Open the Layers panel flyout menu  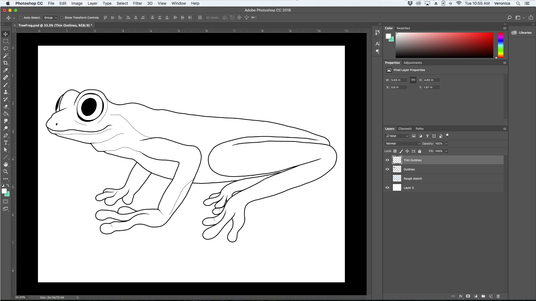504,129
